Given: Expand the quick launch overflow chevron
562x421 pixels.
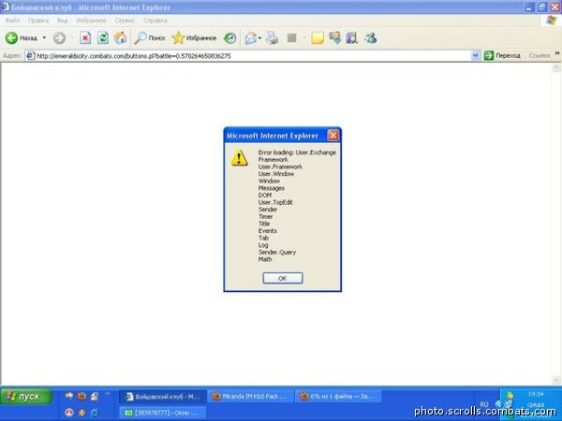Looking at the screenshot, I should coord(107,394).
